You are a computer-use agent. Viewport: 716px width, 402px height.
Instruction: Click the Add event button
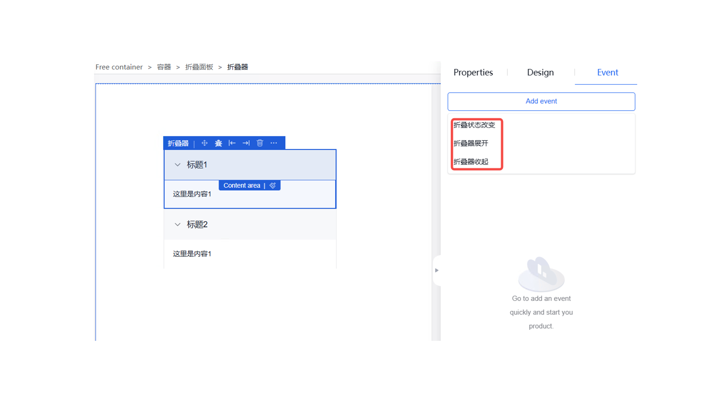click(541, 101)
